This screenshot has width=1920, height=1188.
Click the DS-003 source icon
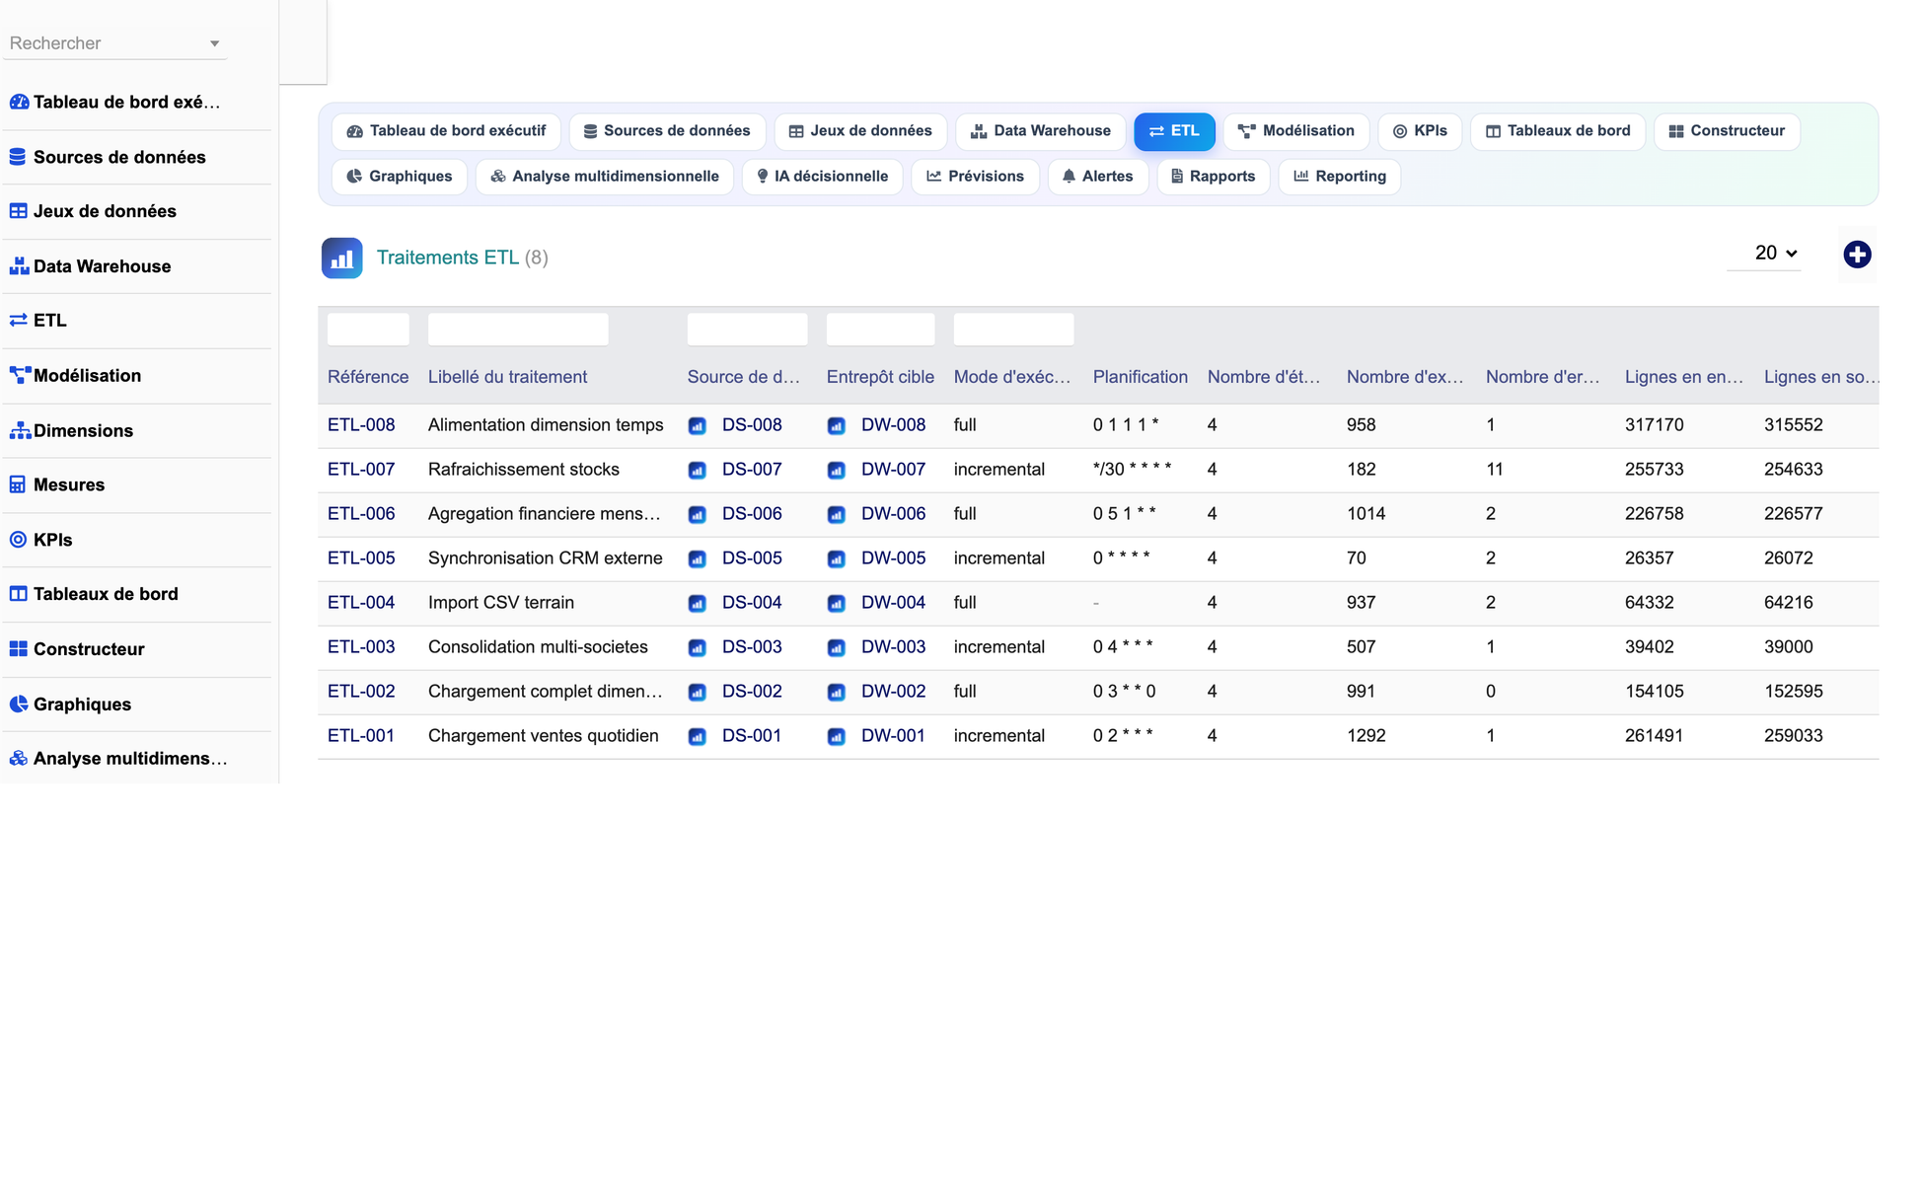[x=697, y=648]
